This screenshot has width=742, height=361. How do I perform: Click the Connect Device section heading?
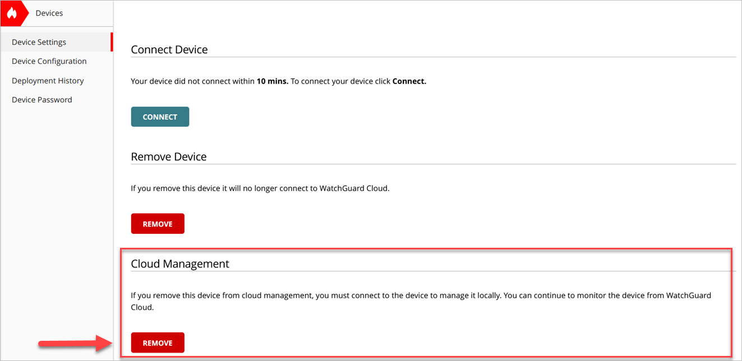(169, 49)
